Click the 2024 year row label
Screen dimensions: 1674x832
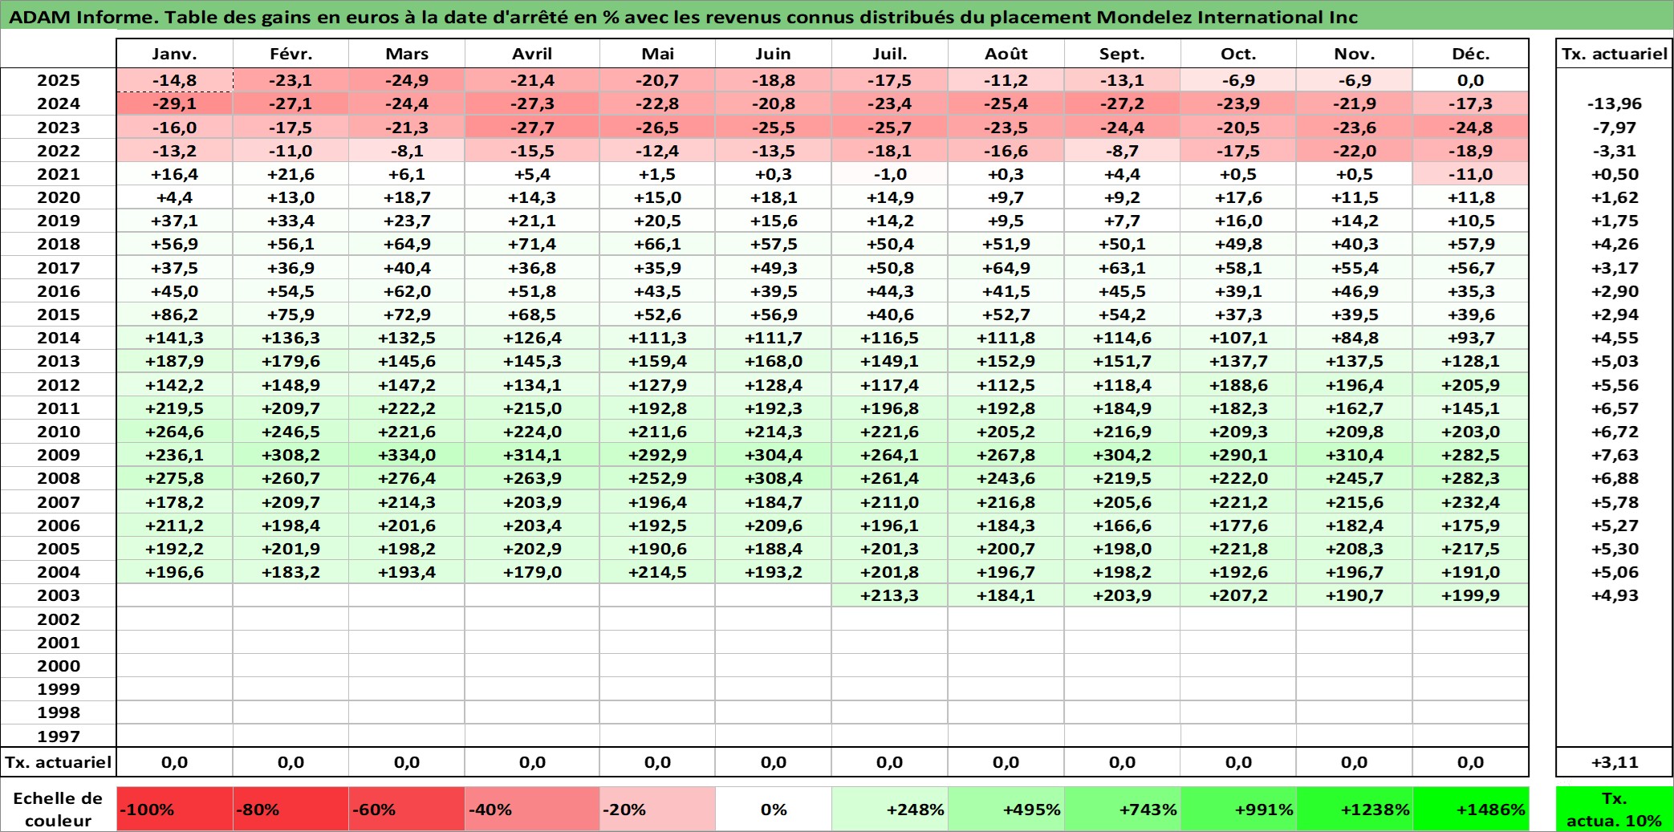(59, 103)
